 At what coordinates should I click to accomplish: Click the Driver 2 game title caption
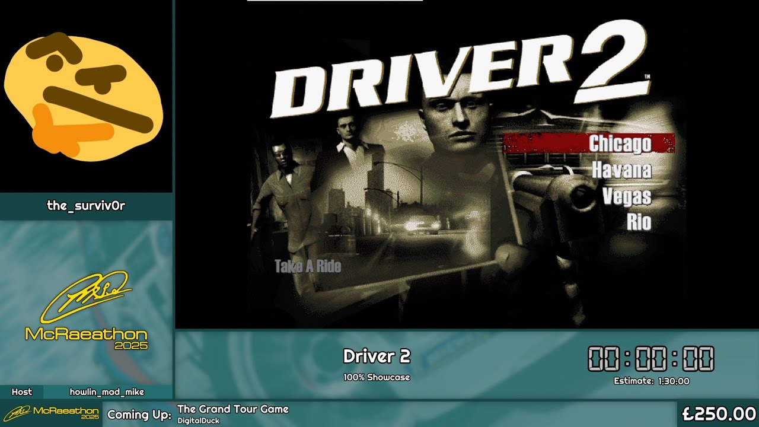pos(377,356)
